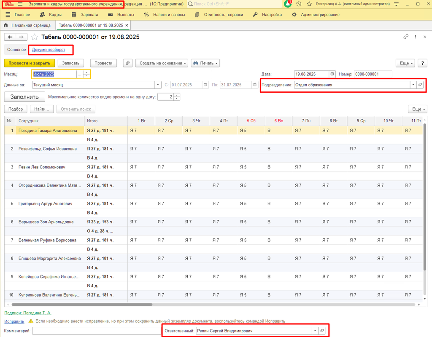Open the Печать dropdown button
432x337 pixels.
point(205,63)
